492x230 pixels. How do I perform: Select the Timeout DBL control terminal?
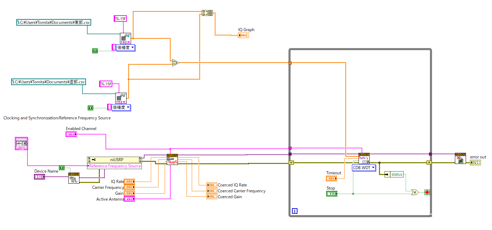click(x=331, y=178)
